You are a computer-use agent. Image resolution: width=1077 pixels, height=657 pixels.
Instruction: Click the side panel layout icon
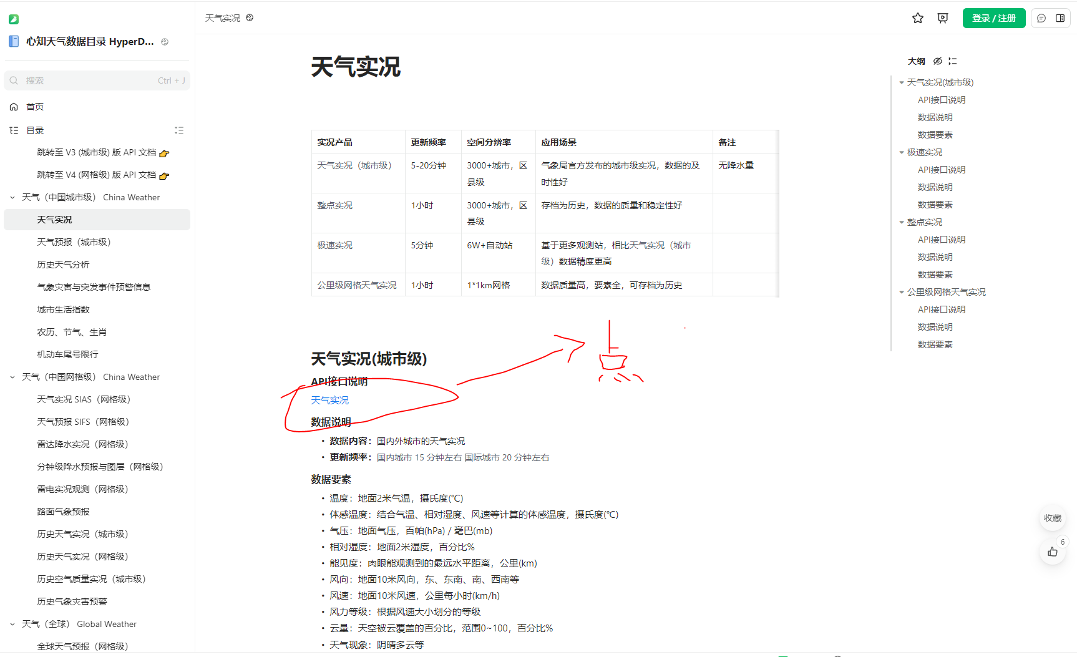(1060, 18)
